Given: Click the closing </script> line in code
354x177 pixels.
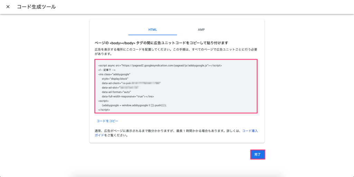Looking at the screenshot, I should 104,110.
